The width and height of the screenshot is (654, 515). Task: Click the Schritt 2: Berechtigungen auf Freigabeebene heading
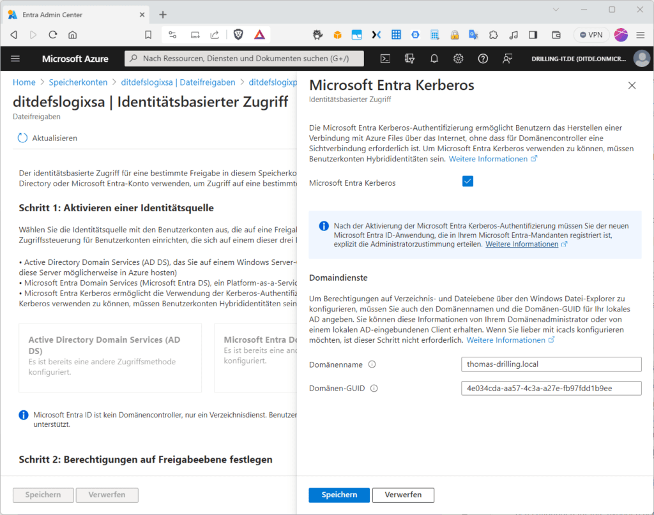(x=146, y=459)
